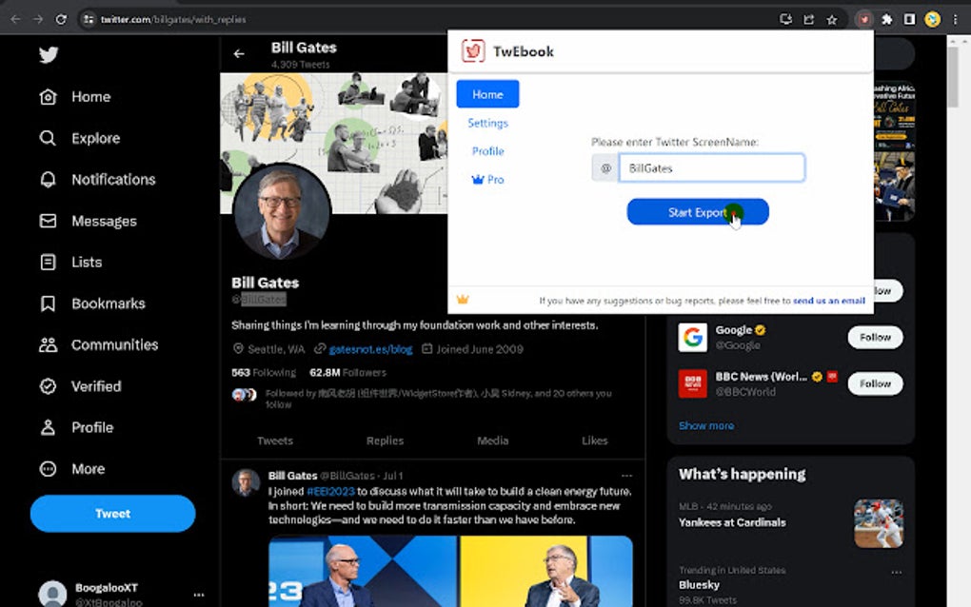Switch to the Media tab
The width and height of the screenshot is (971, 607).
492,441
